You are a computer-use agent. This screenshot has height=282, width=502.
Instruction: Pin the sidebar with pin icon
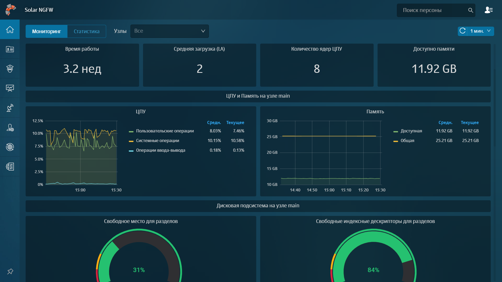tap(10, 272)
